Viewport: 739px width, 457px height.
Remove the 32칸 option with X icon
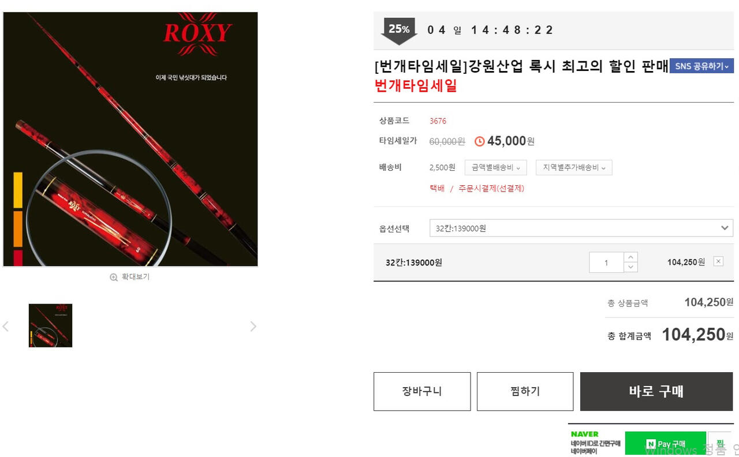tap(718, 261)
